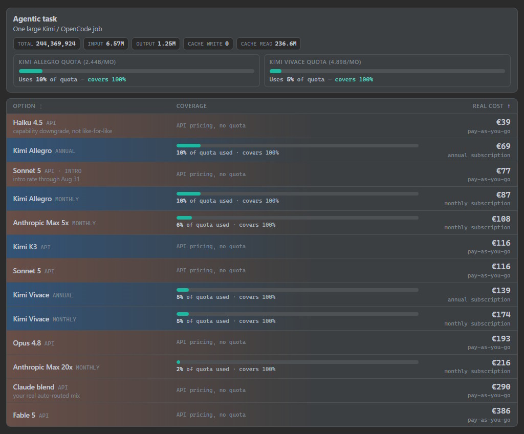Click the CACHE READ 236.6M chip
This screenshot has height=434, width=524.
pyautogui.click(x=268, y=44)
